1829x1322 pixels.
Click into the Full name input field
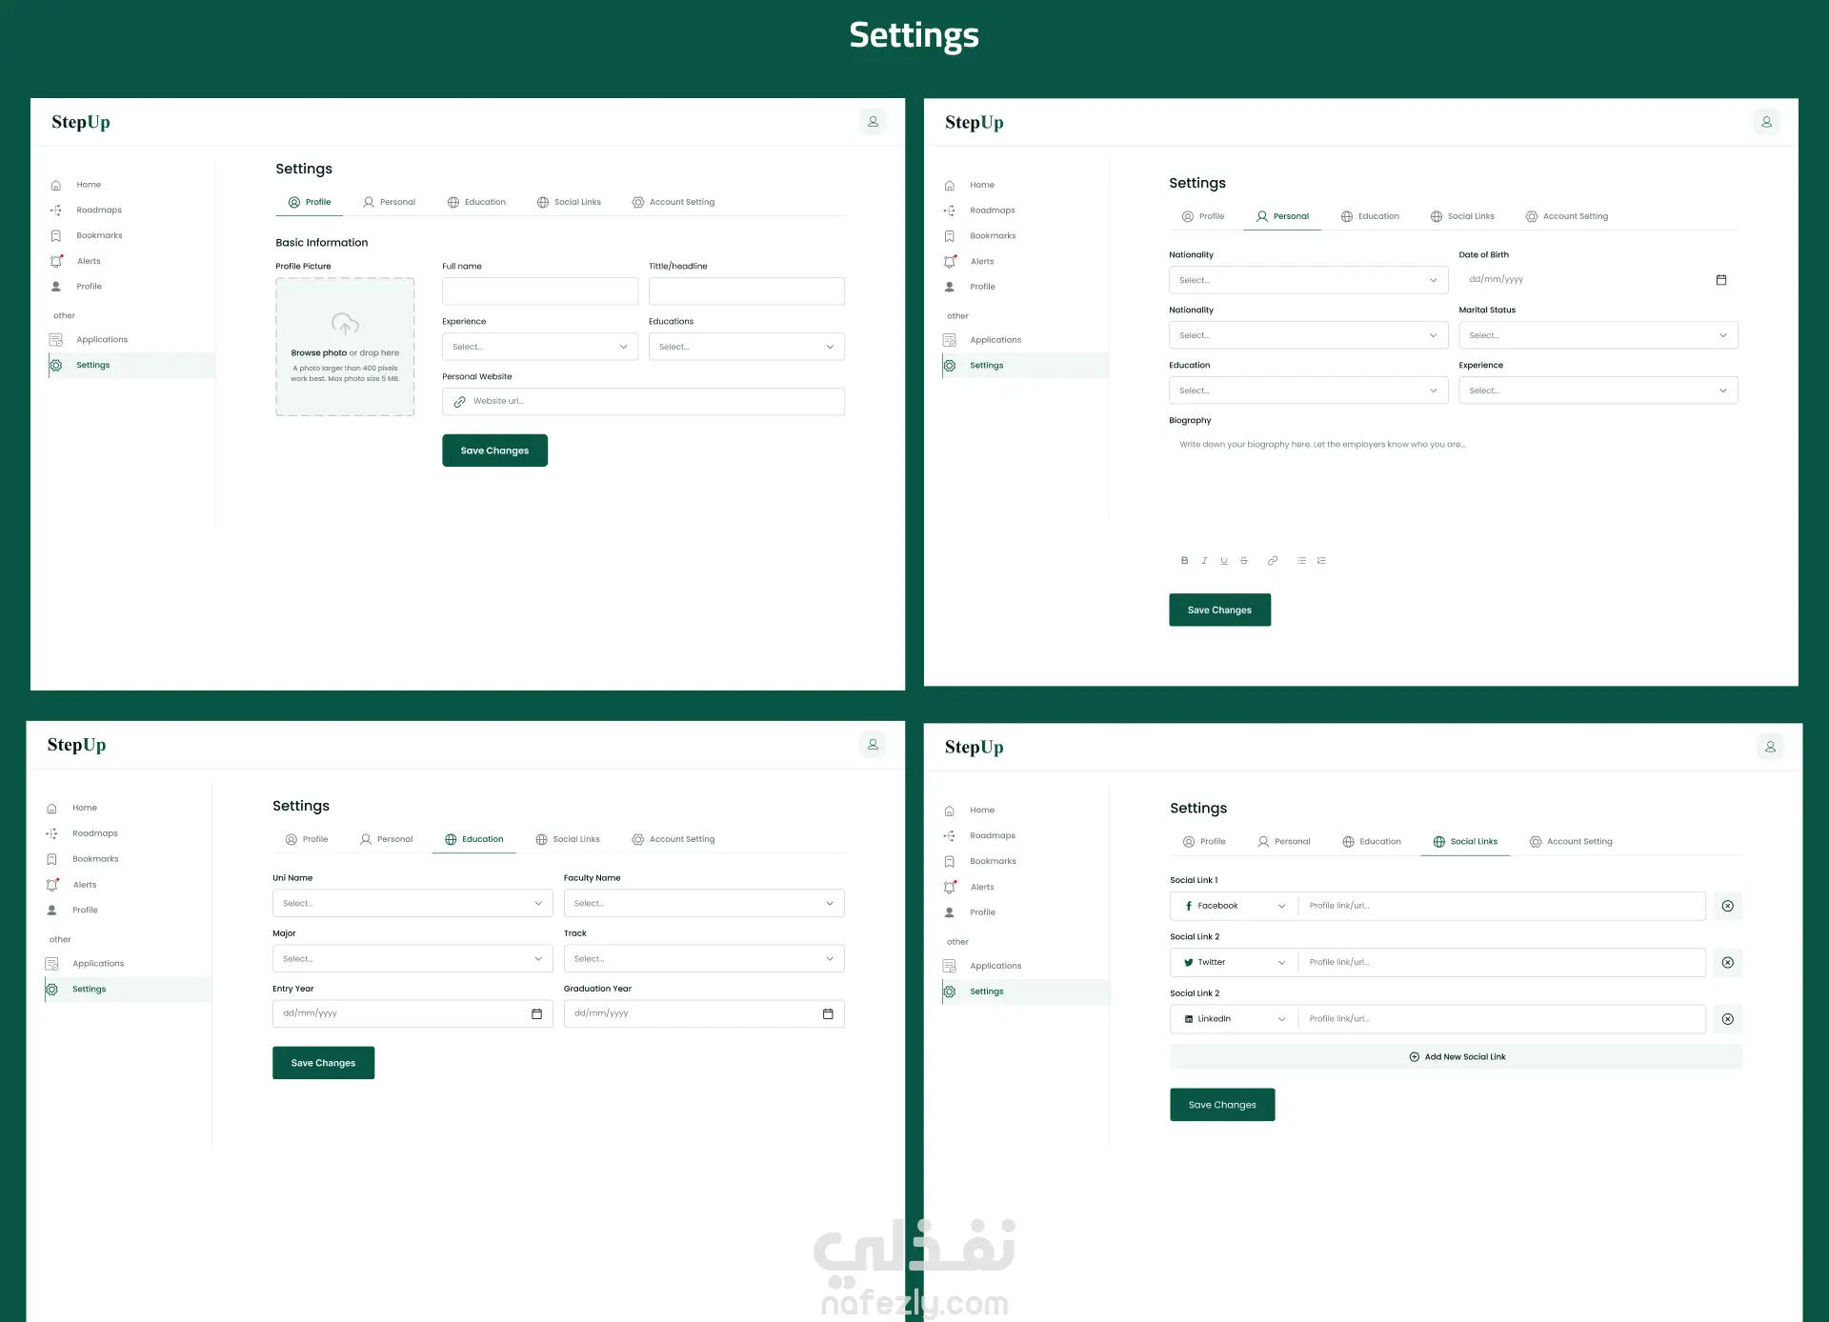540,291
